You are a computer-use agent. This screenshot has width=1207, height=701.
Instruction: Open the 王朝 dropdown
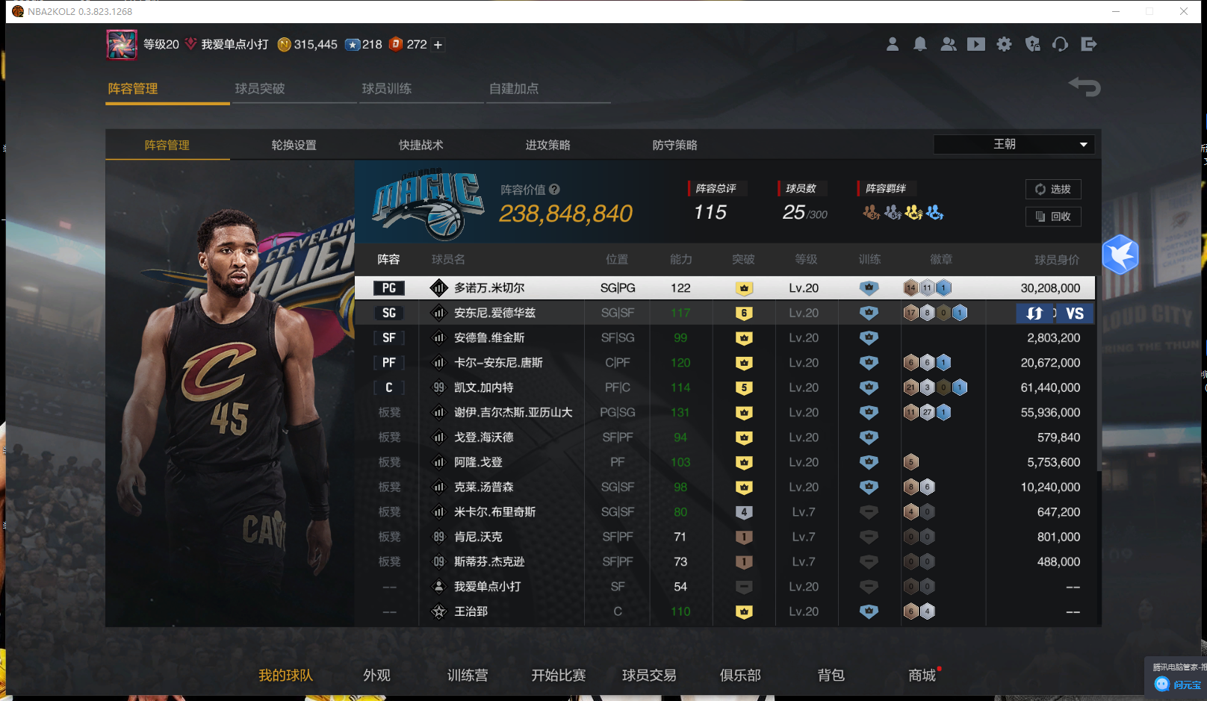pos(1014,144)
